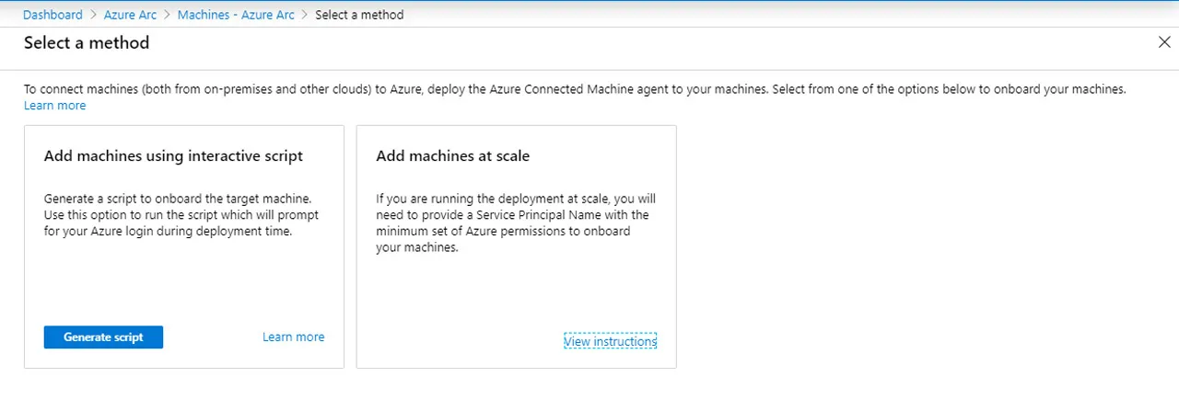The height and width of the screenshot is (400, 1179).
Task: Click the Select a method page heading
Action: click(87, 42)
